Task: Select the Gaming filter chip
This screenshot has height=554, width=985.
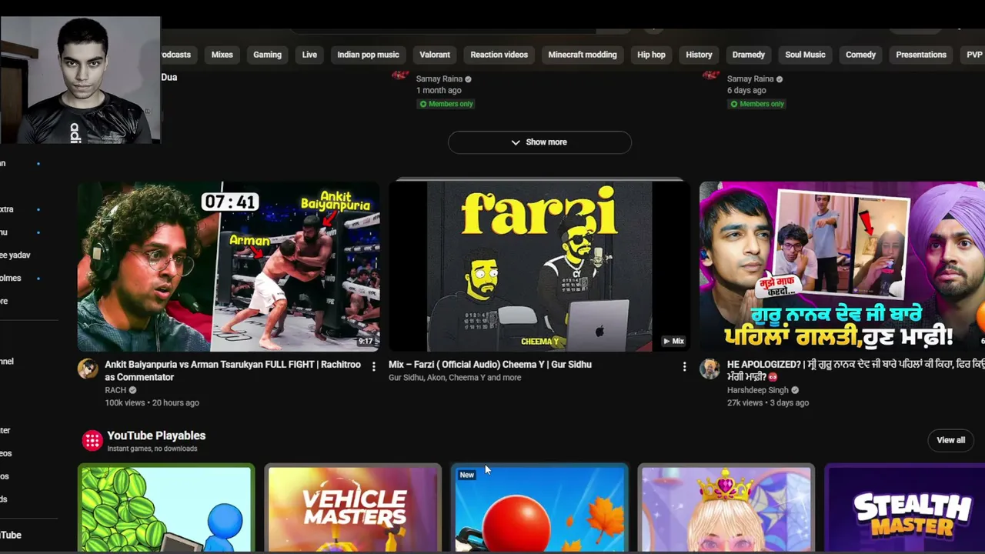Action: (267, 55)
